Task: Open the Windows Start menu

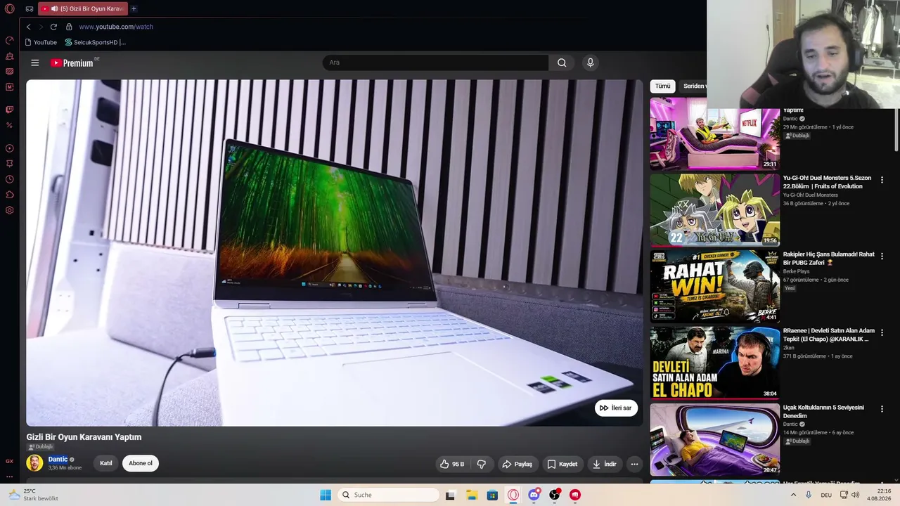Action: point(326,495)
